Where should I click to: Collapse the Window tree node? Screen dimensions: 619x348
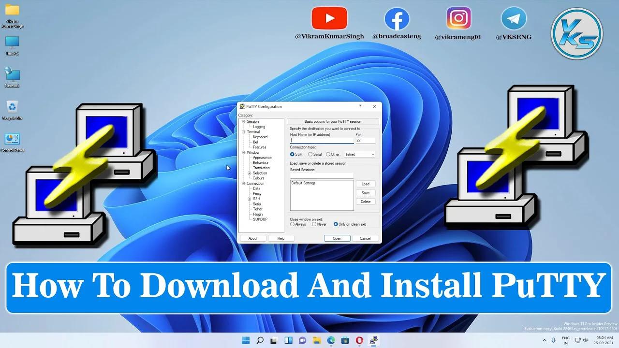[243, 152]
